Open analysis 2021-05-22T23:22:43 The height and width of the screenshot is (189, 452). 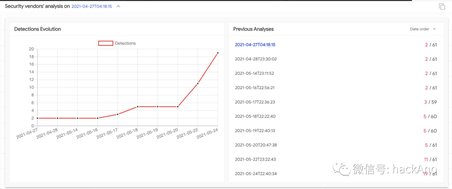(x=255, y=159)
